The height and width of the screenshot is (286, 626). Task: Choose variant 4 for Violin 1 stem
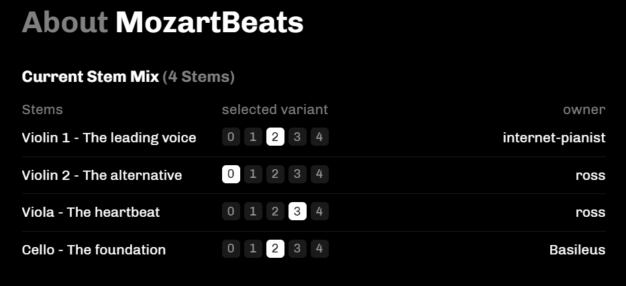(319, 138)
